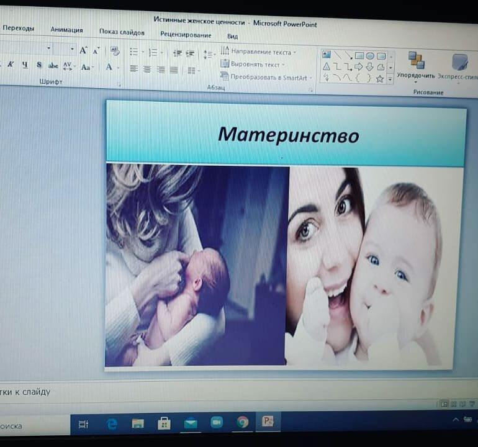Select the rectangle shape in shapes gallery
Viewport: 478px width, 447px height.
pos(359,55)
